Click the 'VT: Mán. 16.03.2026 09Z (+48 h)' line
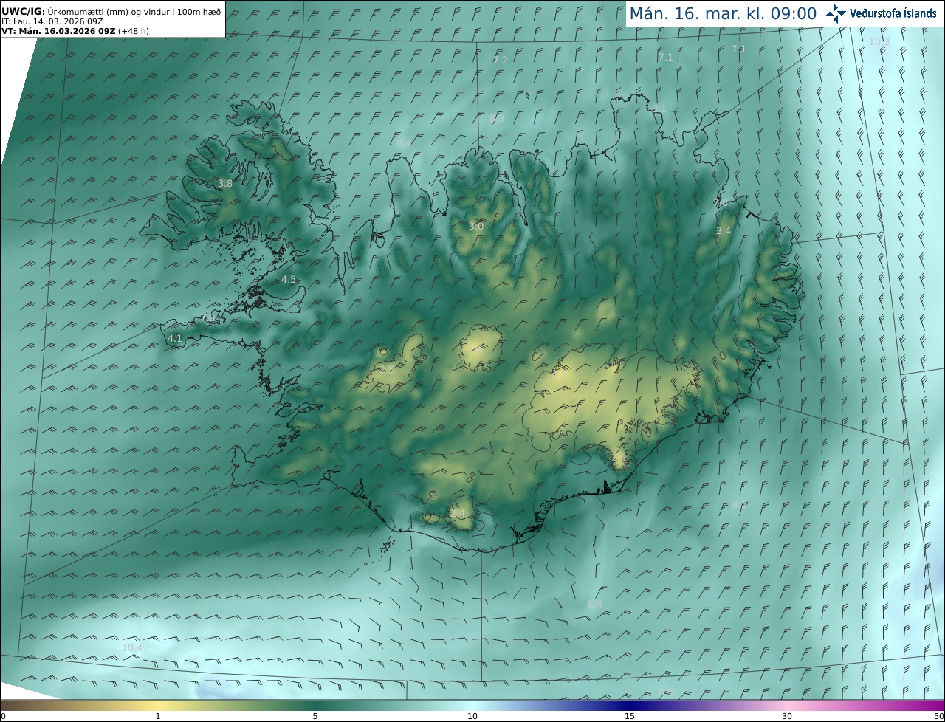 click(x=75, y=31)
